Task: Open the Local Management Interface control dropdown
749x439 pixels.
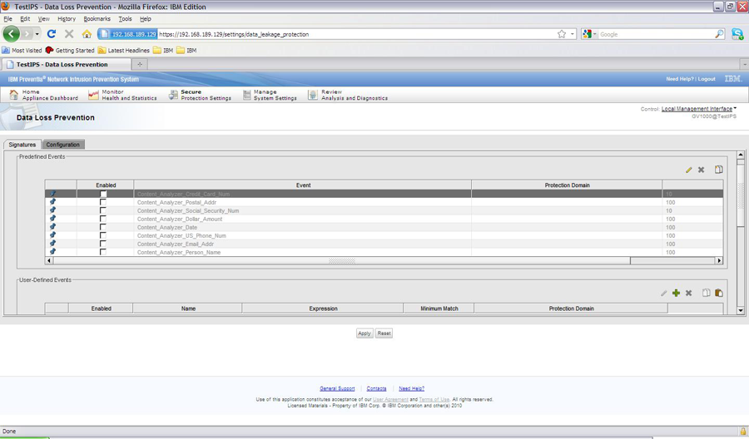Action: [698, 109]
